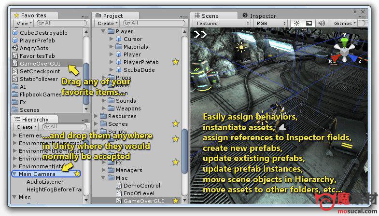
Task: Select HeightFogBeforeTrans in Hierarchy
Action: click(x=55, y=189)
